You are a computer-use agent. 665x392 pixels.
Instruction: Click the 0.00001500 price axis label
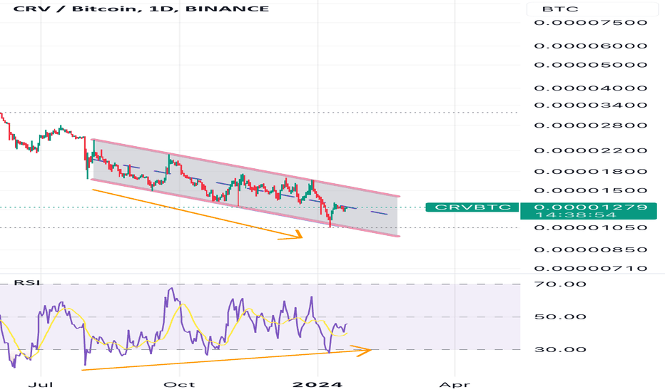591,191
